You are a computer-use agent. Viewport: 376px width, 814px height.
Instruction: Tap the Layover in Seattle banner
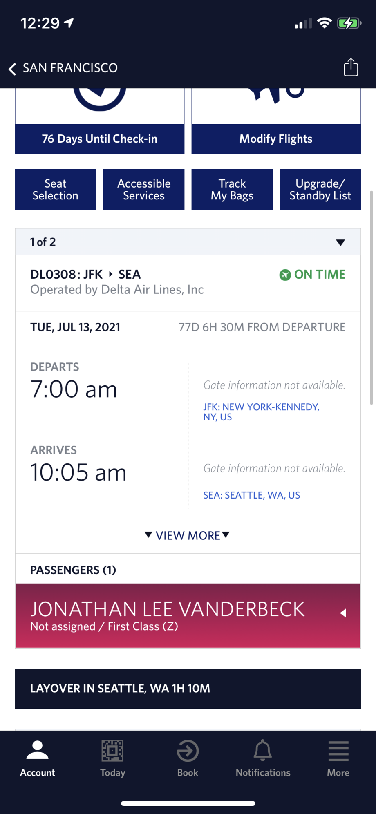pyautogui.click(x=188, y=689)
